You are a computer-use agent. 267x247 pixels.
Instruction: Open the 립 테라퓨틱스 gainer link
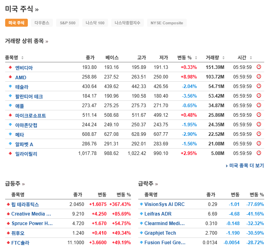[25, 204]
